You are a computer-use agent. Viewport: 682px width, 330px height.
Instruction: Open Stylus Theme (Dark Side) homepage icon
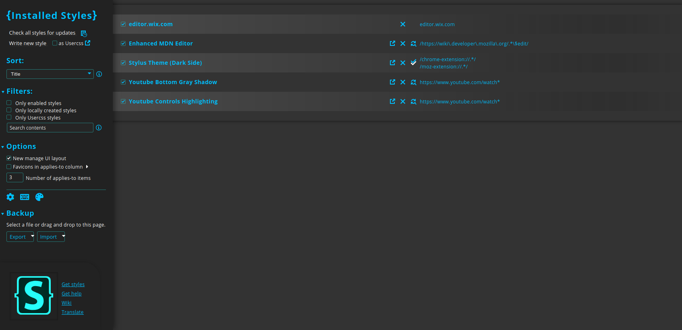coord(392,63)
